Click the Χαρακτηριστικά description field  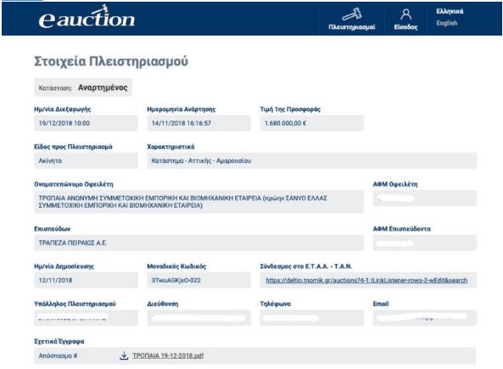pos(312,161)
